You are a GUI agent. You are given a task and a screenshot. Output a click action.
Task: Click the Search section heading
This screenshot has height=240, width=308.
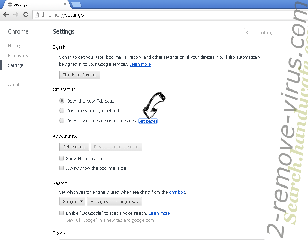[60, 183]
